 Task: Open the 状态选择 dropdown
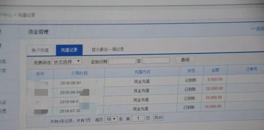(x=66, y=62)
